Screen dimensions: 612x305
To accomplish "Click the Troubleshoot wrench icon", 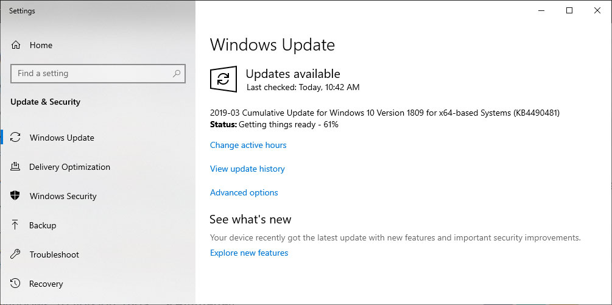I will pos(15,254).
